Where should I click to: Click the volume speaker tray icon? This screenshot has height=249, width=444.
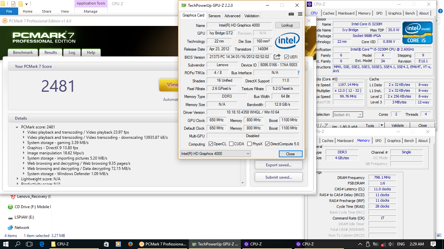click(391, 244)
